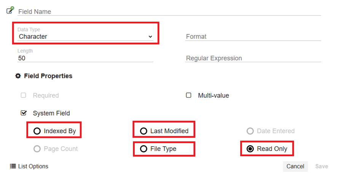Select the Read Only radio button
This screenshot has width=340, height=174.
pos(250,149)
